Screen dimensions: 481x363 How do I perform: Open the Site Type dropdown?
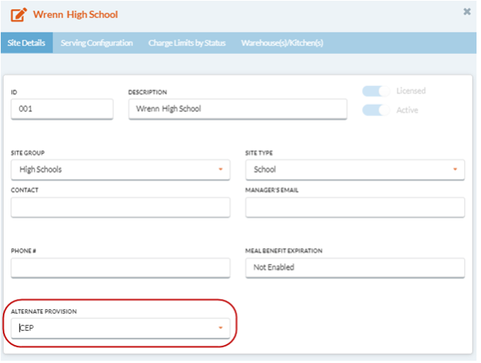(x=355, y=169)
